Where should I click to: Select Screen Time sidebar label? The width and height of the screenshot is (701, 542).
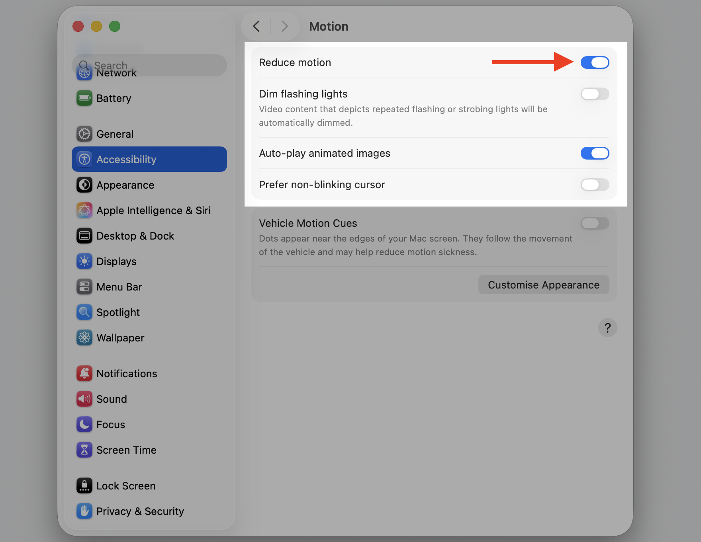pos(126,450)
